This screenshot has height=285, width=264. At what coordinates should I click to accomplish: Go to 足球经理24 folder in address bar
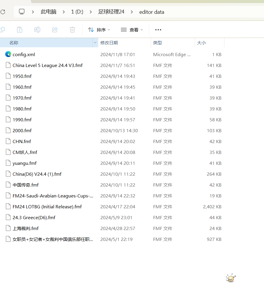click(111, 12)
